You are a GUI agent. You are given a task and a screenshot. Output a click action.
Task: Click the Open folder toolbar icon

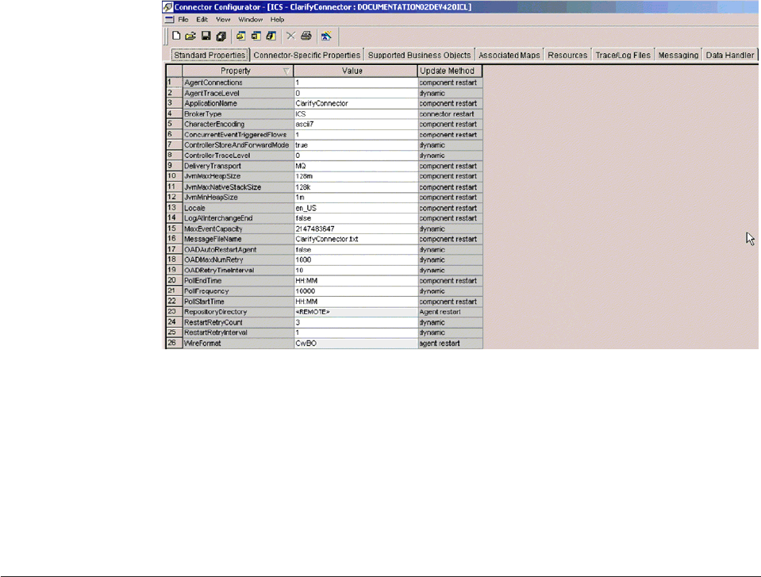pyautogui.click(x=190, y=36)
